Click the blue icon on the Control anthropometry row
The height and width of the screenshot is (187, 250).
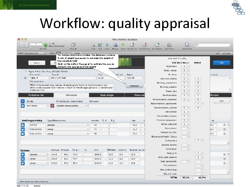(23, 125)
